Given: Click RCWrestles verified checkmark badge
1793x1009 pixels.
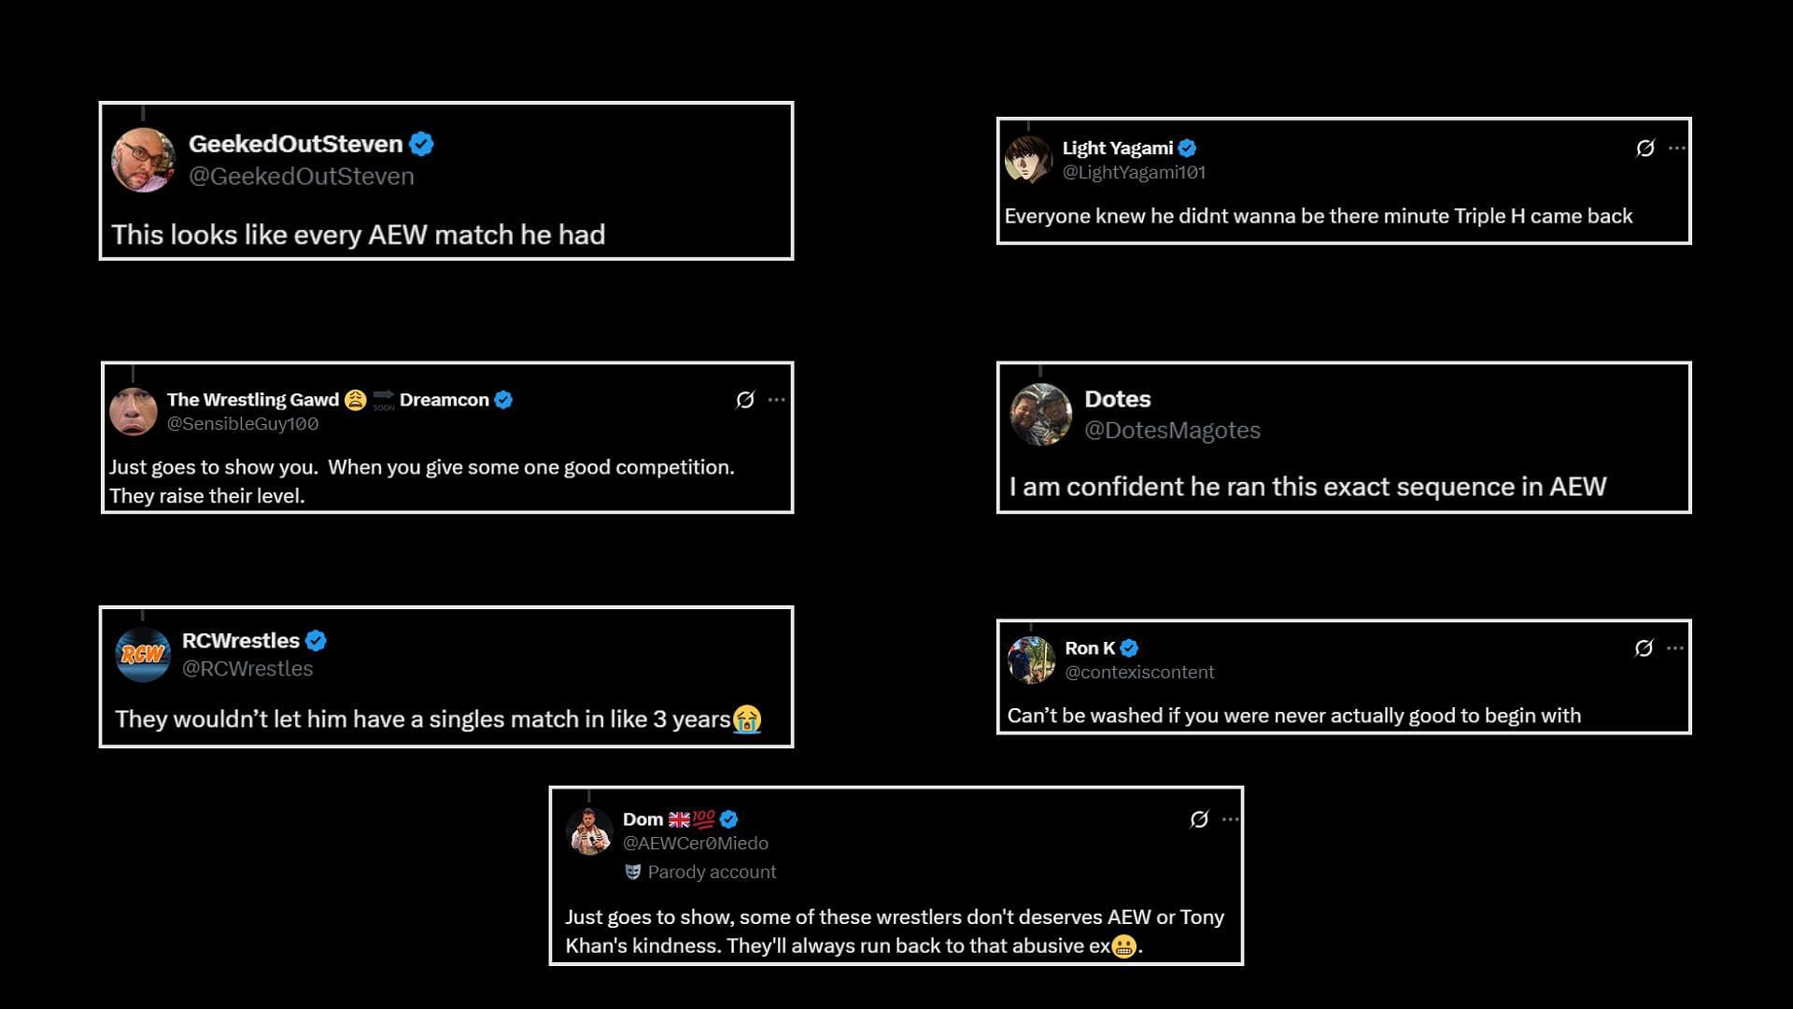Looking at the screenshot, I should pos(316,641).
